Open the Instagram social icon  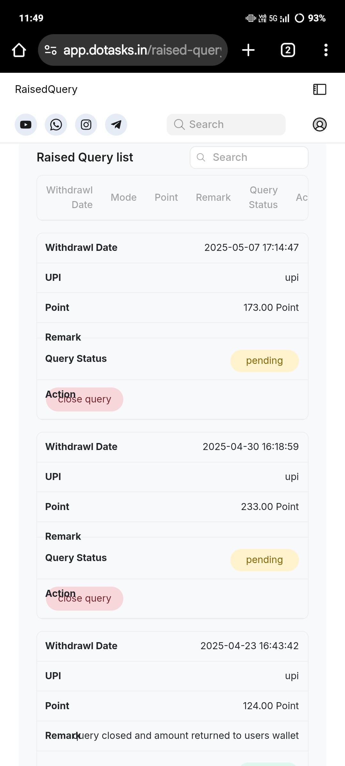[x=86, y=124]
